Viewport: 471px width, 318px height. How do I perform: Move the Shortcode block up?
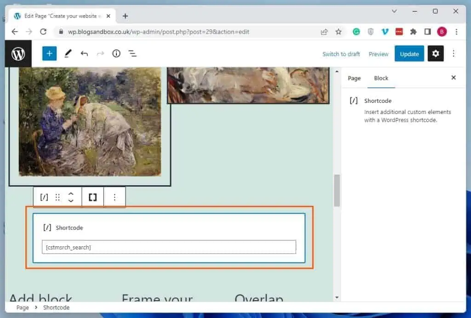click(71, 194)
